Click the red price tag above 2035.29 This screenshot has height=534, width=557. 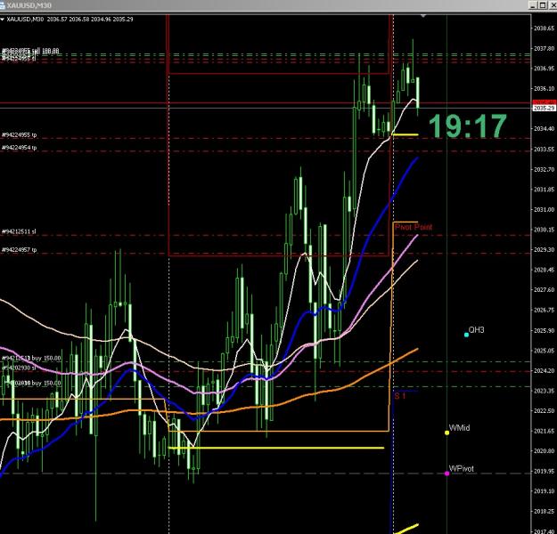545,102
